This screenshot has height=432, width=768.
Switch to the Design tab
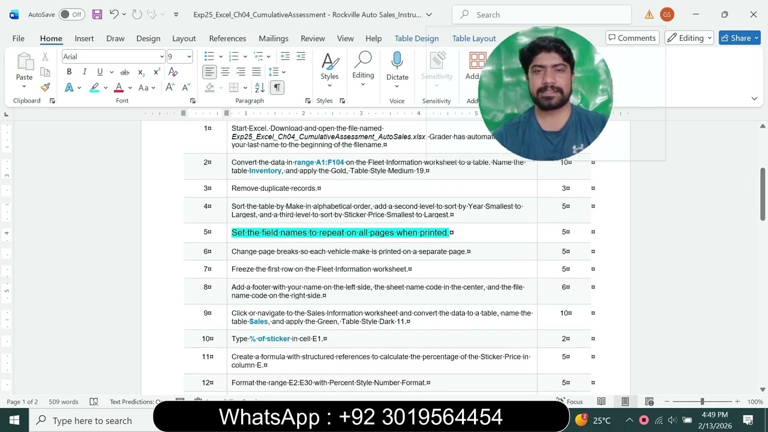pyautogui.click(x=148, y=38)
